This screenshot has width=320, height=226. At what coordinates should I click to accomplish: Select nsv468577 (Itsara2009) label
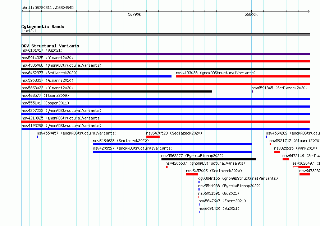click(45, 95)
